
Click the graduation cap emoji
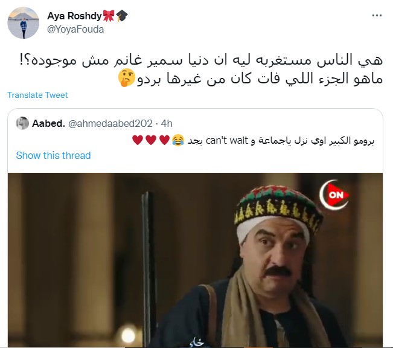(x=122, y=16)
